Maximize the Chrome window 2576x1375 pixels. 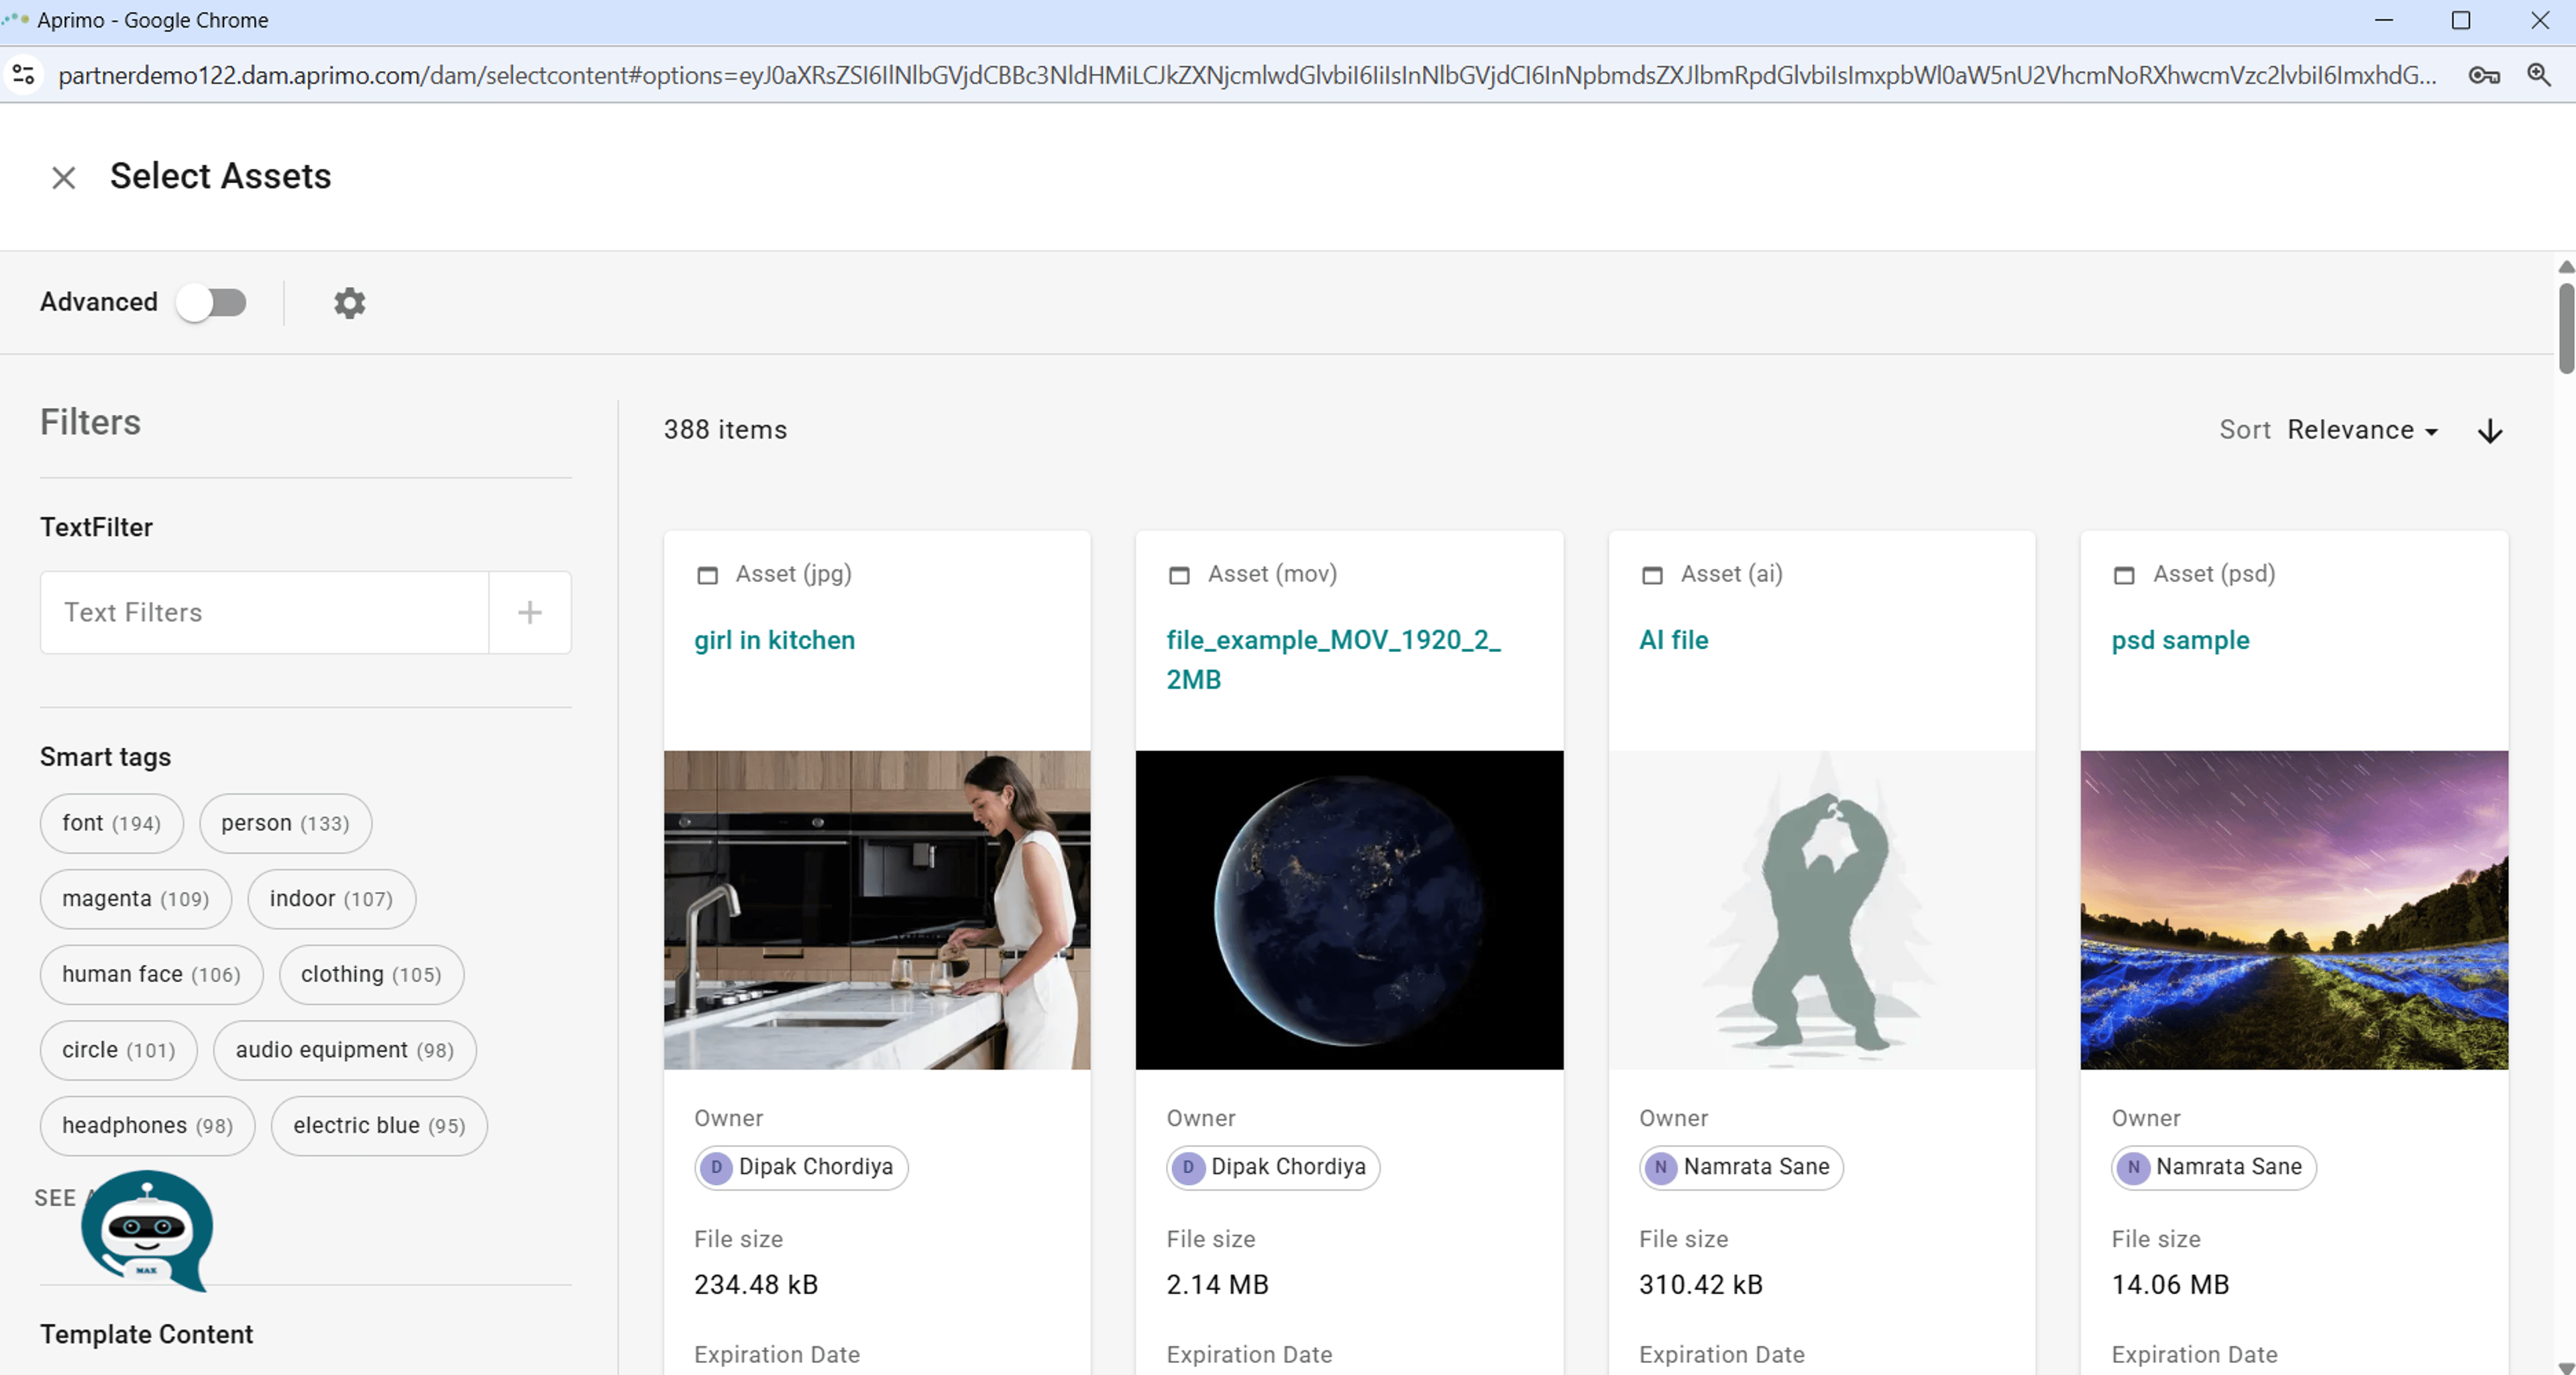pos(2461,20)
